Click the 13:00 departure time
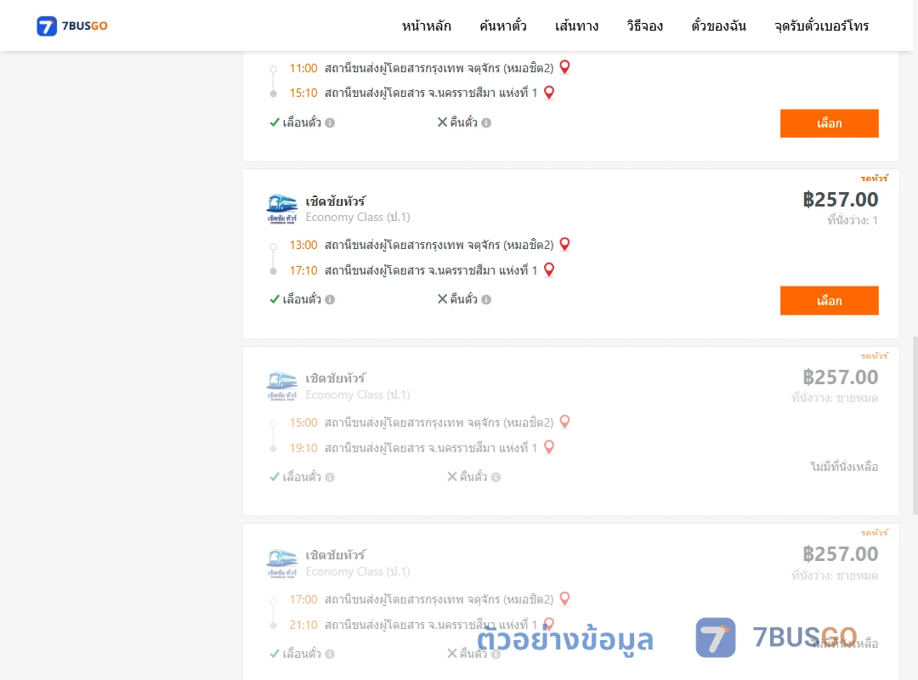Screen dimensions: 918x680 point(303,245)
